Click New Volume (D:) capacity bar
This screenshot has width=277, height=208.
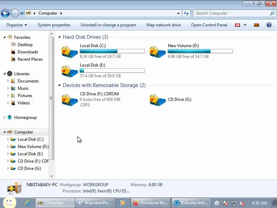pos(200,51)
